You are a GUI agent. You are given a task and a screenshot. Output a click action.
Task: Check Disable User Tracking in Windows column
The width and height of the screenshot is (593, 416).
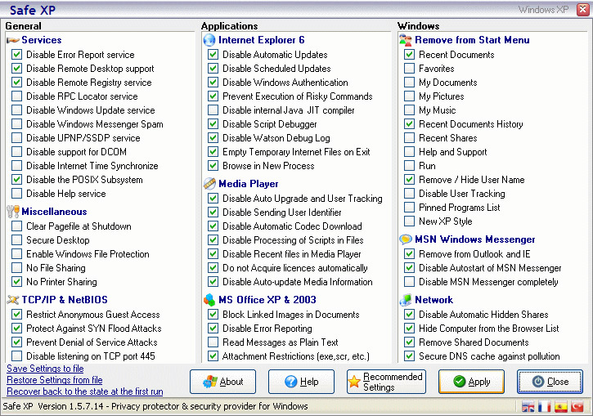pos(409,194)
